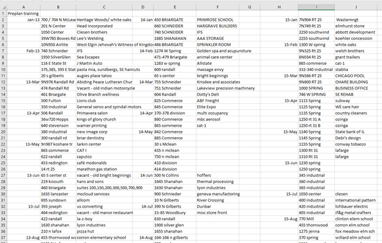Select cell '842 Commerce'
This screenshot has height=243, width=382.
[174, 132]
